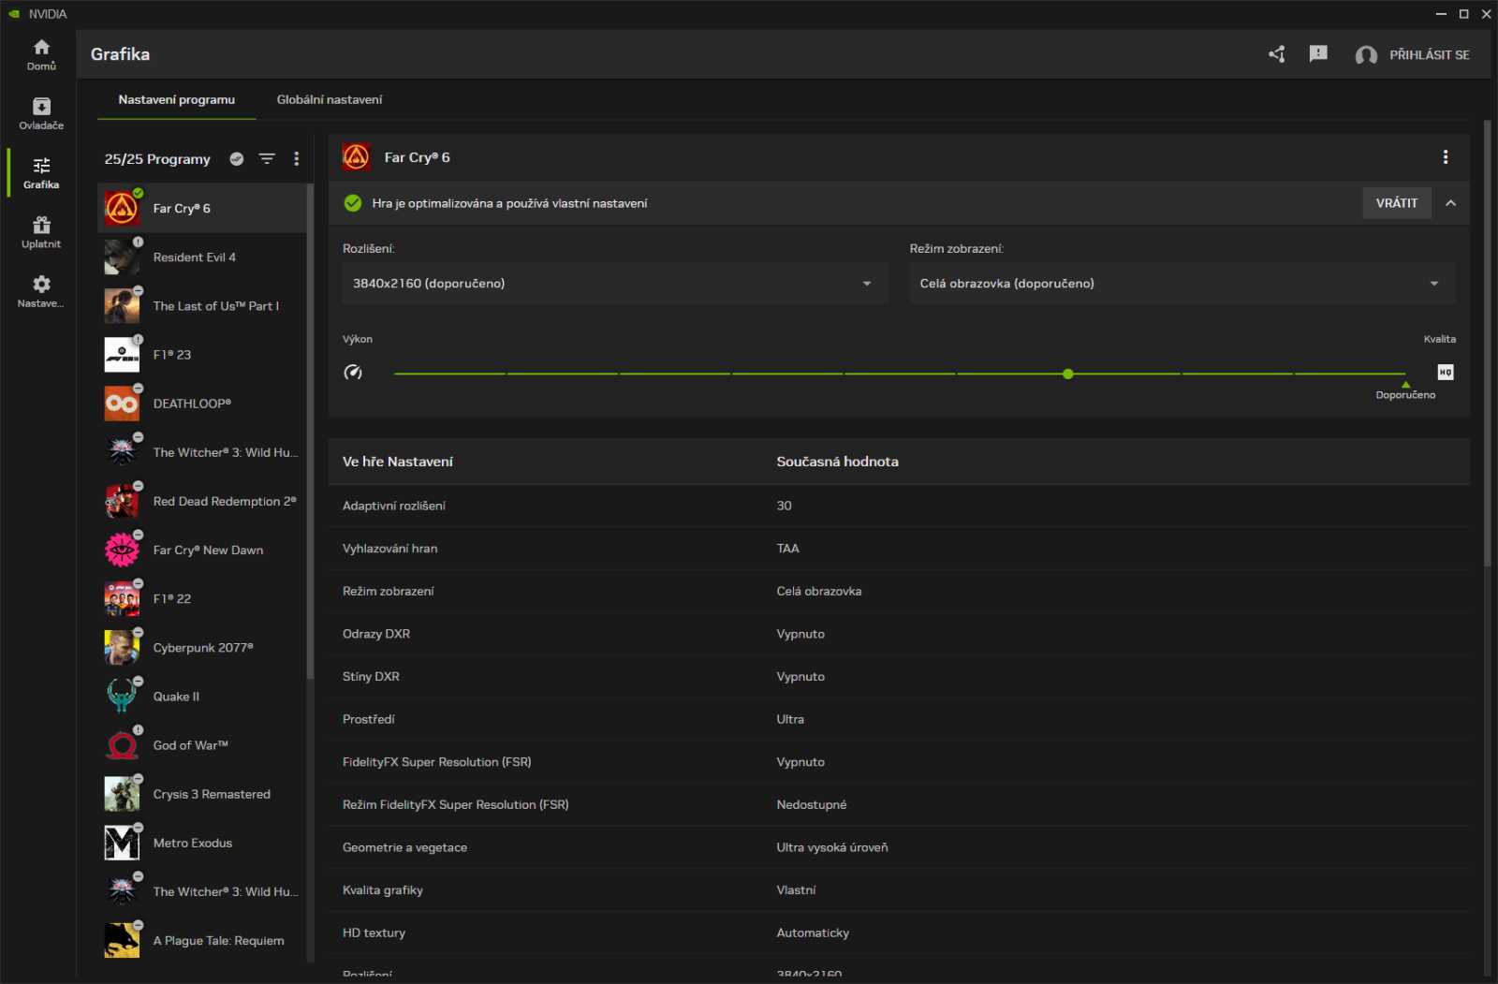Click the Vyhlazování hran setting row
This screenshot has height=984, width=1498.
click(x=899, y=549)
